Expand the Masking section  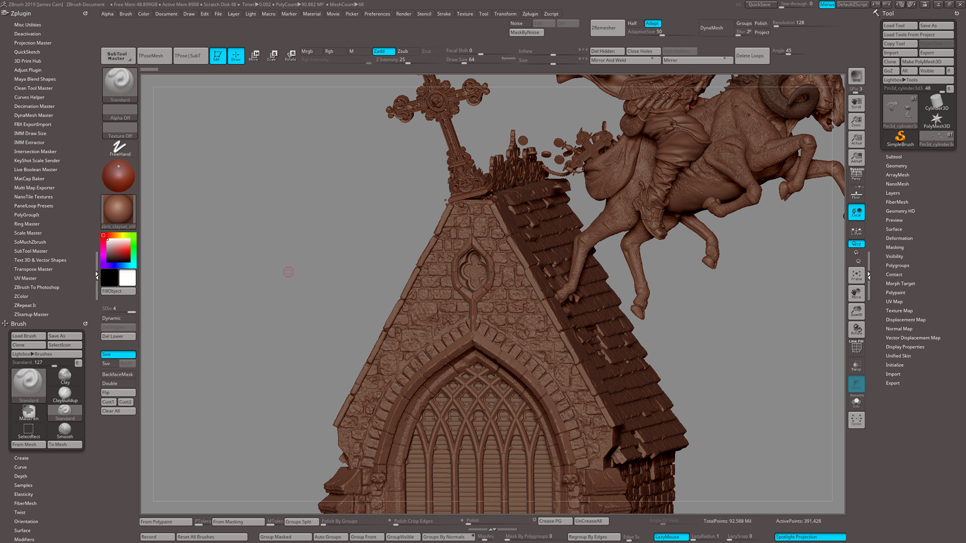pyautogui.click(x=894, y=247)
